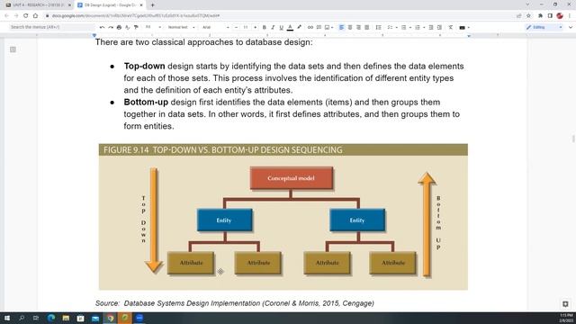Click the Search the menus box
576x324 pixels.
pyautogui.click(x=51, y=27)
